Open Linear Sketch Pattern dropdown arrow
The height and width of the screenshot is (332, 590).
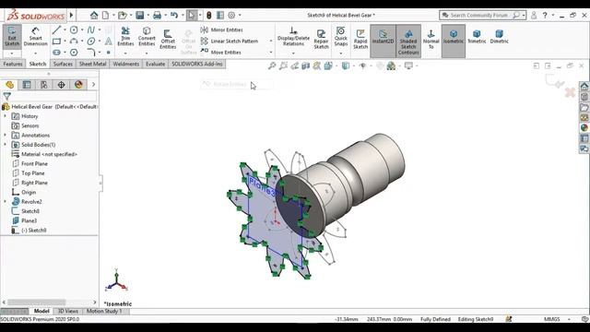point(271,41)
